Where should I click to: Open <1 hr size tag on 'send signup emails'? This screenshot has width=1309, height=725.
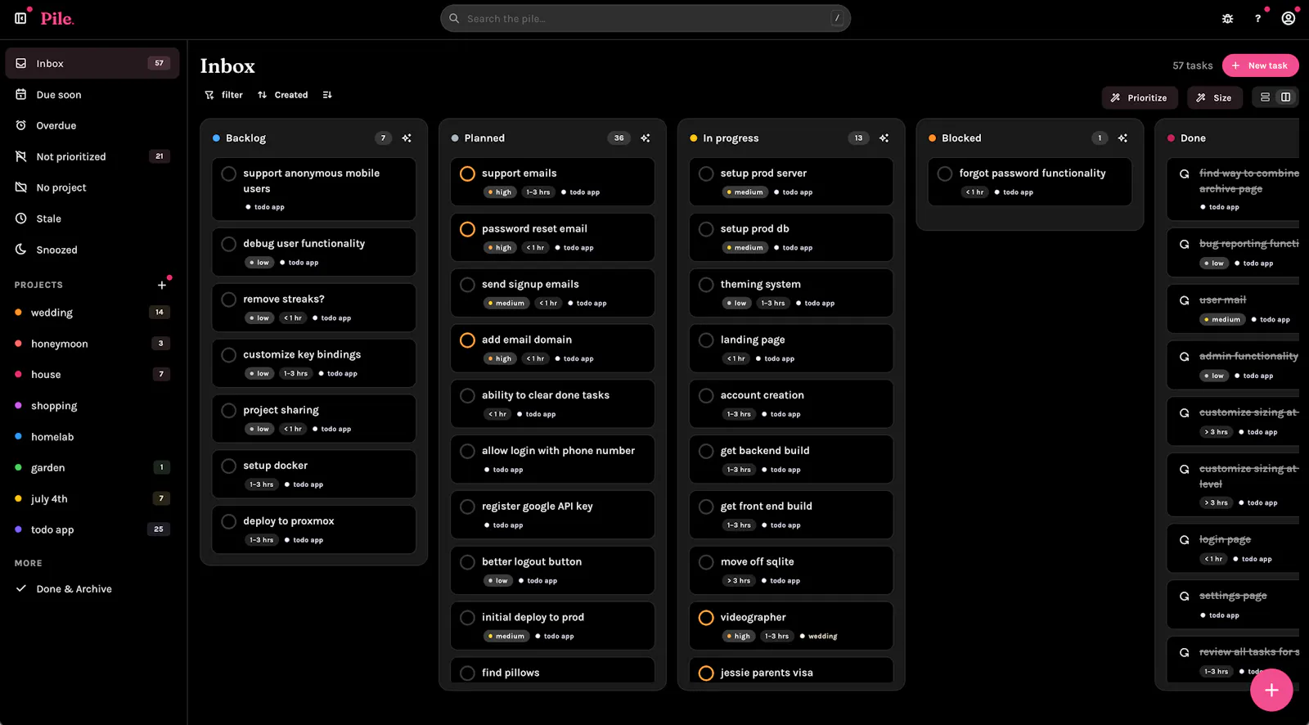click(x=549, y=304)
